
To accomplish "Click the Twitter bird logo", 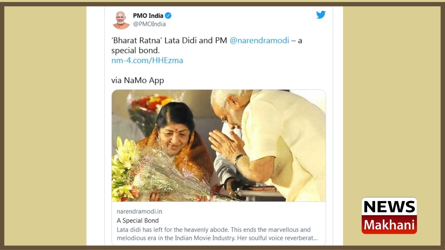I will point(321,15).
